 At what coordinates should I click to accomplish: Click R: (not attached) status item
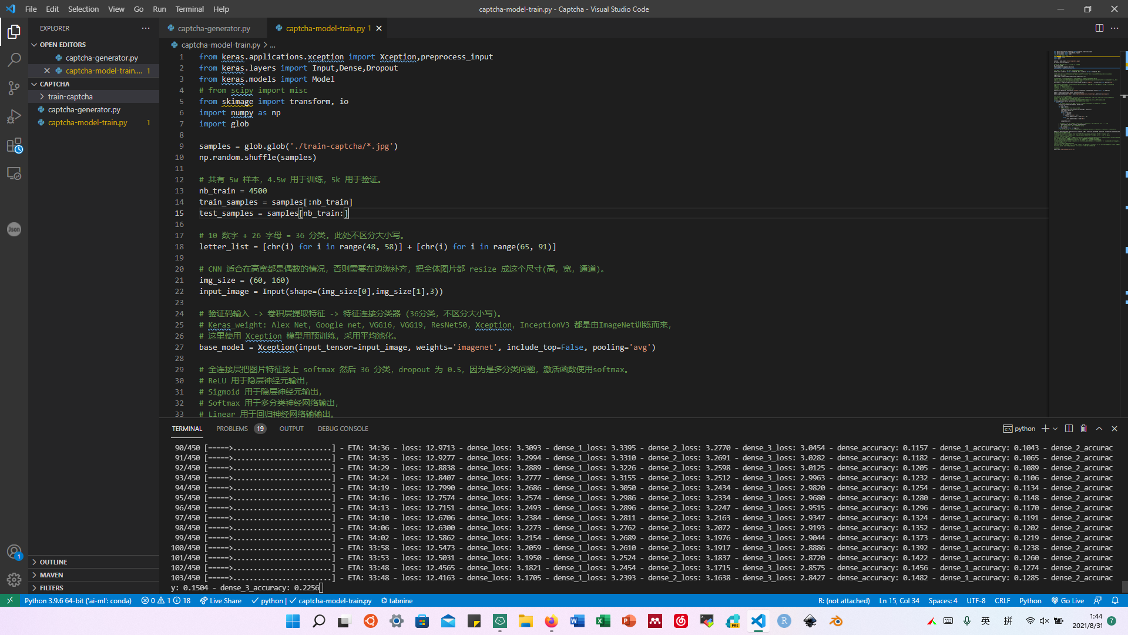click(844, 601)
